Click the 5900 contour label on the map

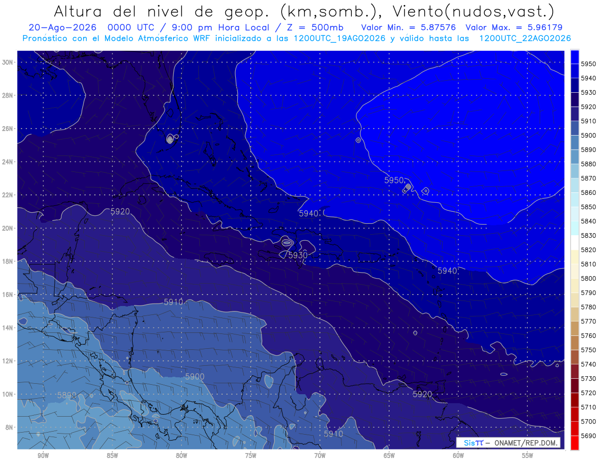(x=195, y=376)
